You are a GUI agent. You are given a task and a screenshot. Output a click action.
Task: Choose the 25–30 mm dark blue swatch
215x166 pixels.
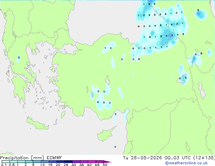pos(68,162)
